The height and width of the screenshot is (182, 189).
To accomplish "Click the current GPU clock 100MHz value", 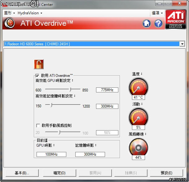I will pos(51,154).
